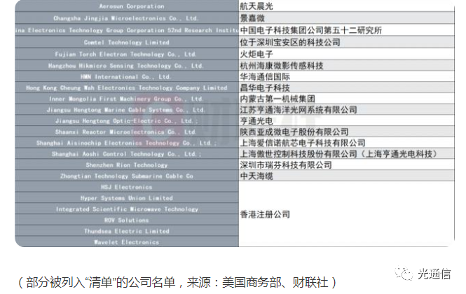The image size is (466, 294).
Task: Select the ROV Solutions cell
Action: pyautogui.click(x=127, y=220)
